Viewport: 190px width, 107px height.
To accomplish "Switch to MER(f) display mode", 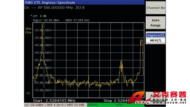I will [x=156, y=40].
